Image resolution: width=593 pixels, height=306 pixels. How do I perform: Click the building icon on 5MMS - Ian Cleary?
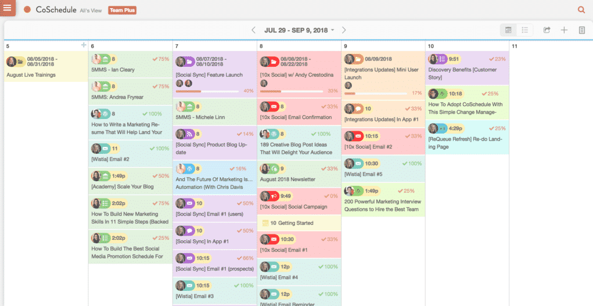(106, 59)
